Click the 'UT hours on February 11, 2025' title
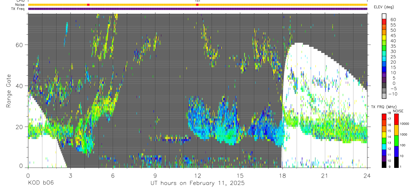 [197, 183]
